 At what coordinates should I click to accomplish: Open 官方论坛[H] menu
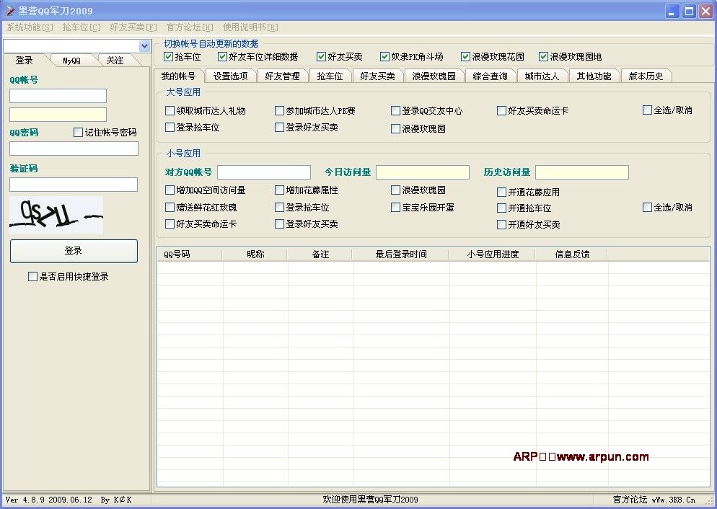190,27
